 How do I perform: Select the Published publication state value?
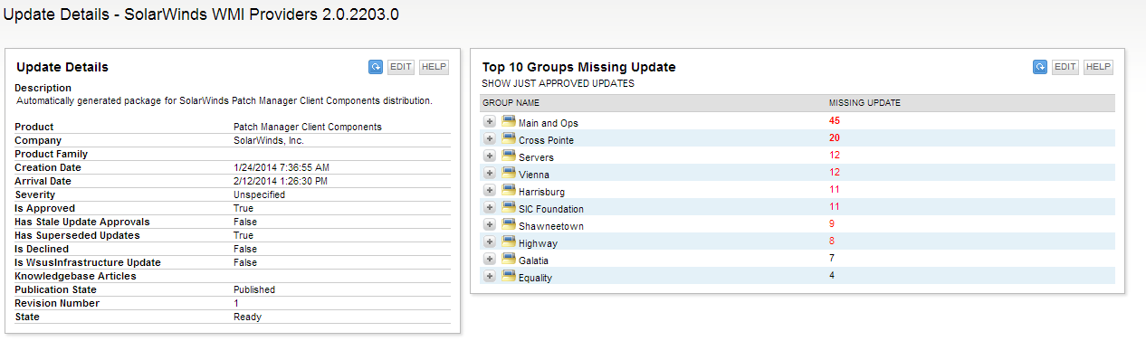pos(254,289)
